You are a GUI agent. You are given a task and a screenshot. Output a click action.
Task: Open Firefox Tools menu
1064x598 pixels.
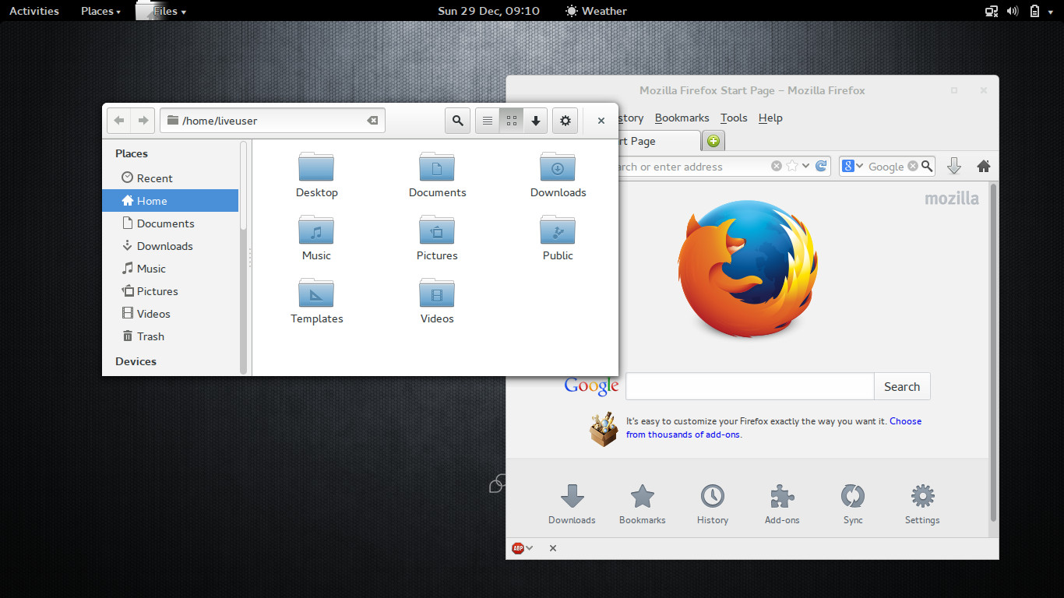pos(734,118)
